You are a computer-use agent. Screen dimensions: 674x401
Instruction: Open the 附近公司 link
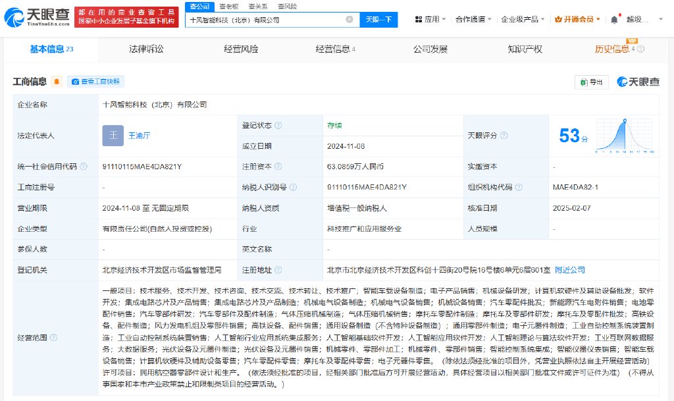coord(569,270)
